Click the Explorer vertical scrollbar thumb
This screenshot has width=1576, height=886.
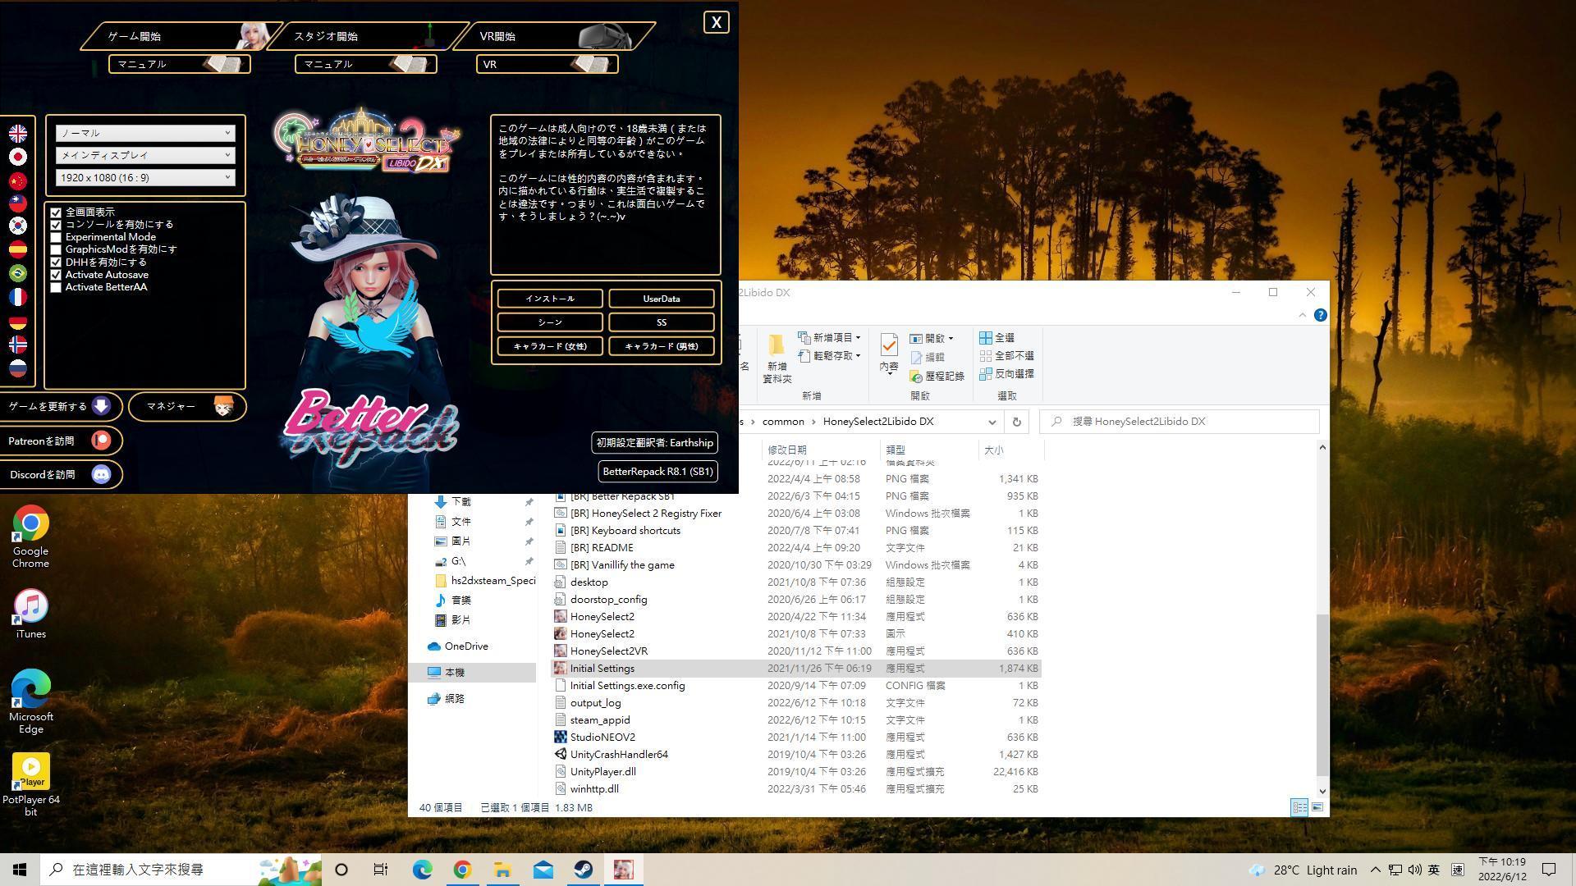click(1322, 694)
